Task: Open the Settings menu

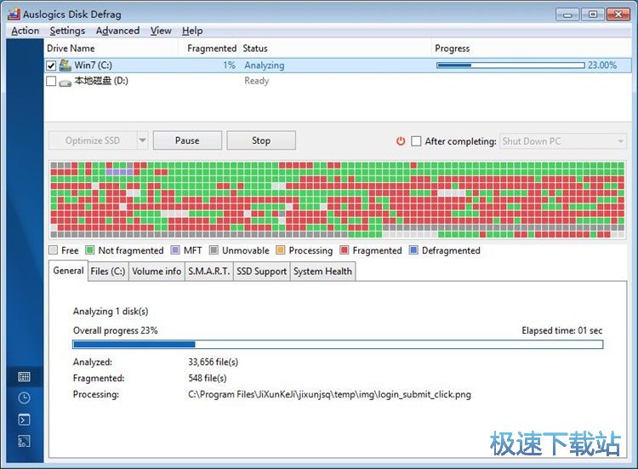Action: coord(67,31)
